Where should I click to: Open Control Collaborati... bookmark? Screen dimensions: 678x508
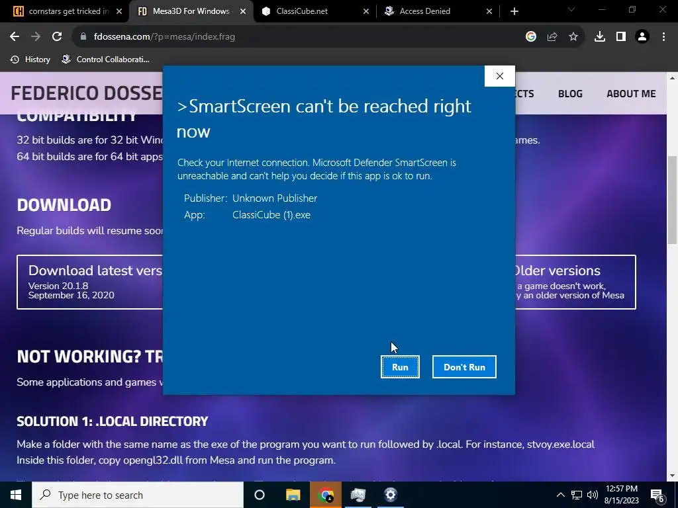tap(105, 60)
